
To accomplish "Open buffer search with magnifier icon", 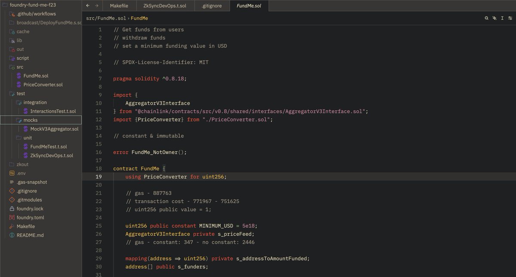I will (x=486, y=18).
